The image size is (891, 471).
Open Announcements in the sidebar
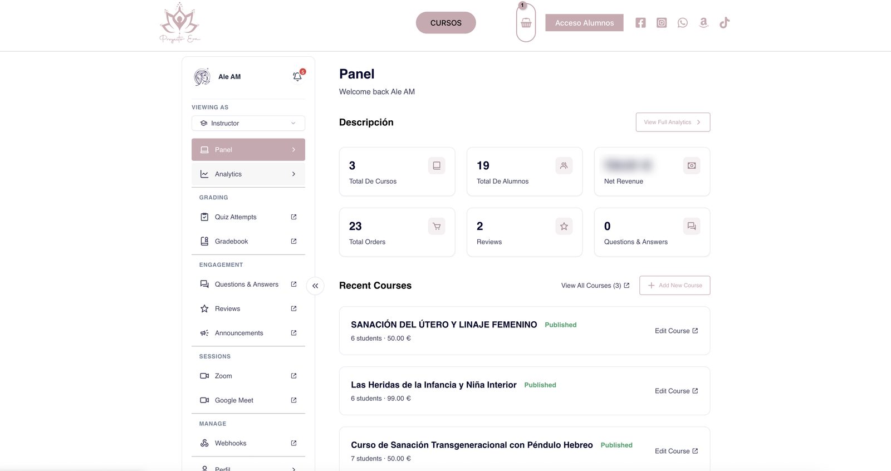[x=248, y=333]
